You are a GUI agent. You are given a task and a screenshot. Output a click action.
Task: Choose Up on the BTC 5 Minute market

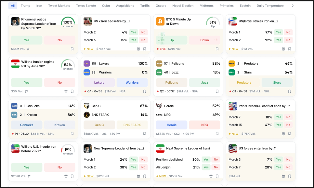click(x=172, y=40)
